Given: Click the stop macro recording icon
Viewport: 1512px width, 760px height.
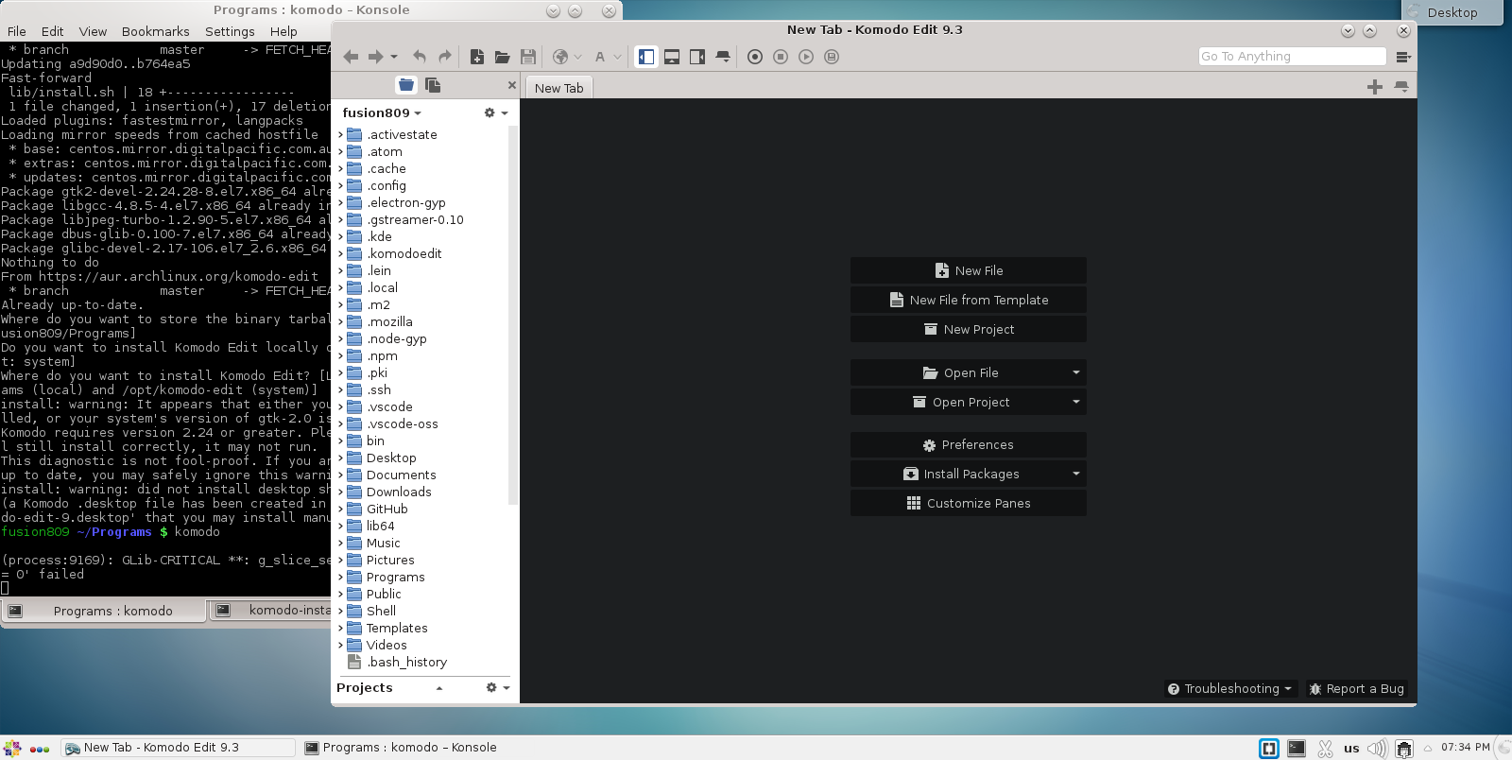Looking at the screenshot, I should pyautogui.click(x=781, y=57).
